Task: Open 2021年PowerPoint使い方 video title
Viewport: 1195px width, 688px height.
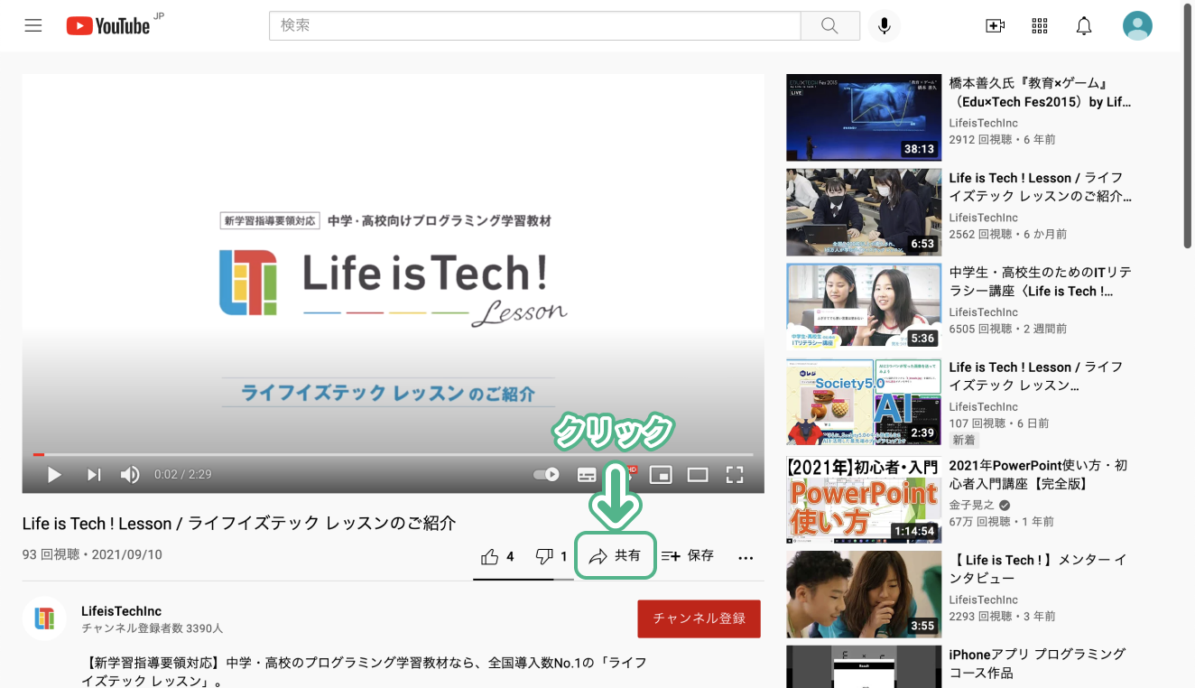Action: [x=1038, y=475]
